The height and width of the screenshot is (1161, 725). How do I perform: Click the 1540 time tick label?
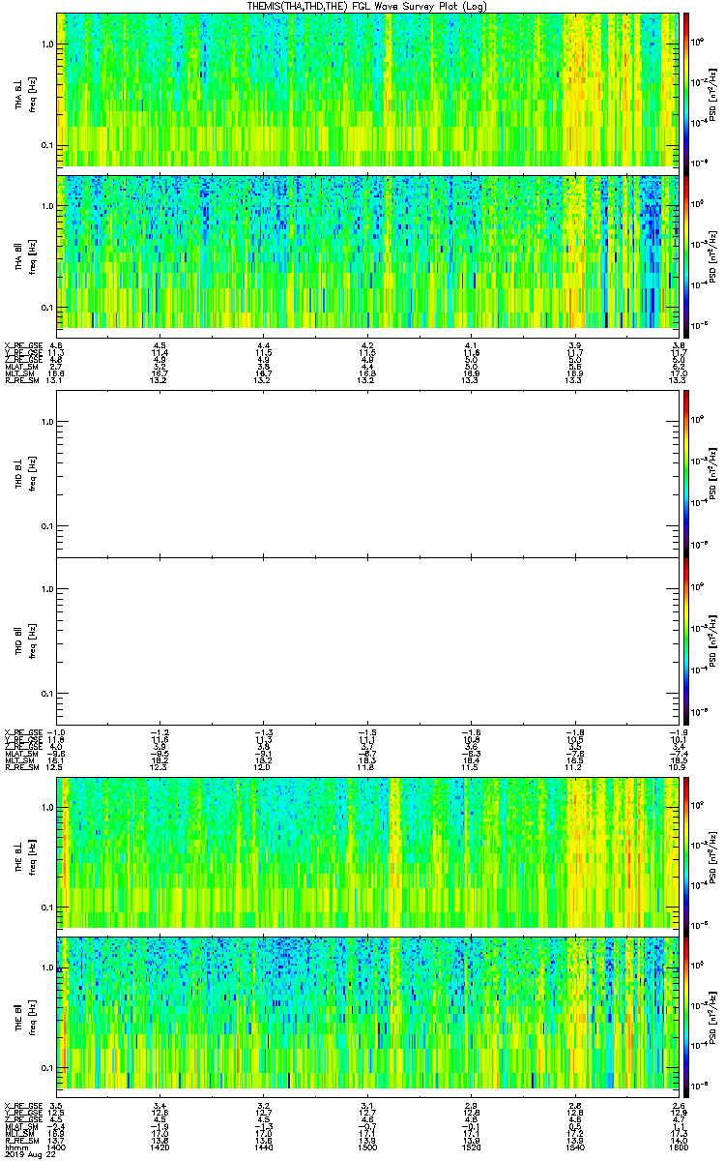(x=576, y=1146)
